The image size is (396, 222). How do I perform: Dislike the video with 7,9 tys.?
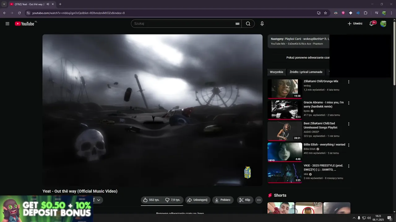(173, 200)
